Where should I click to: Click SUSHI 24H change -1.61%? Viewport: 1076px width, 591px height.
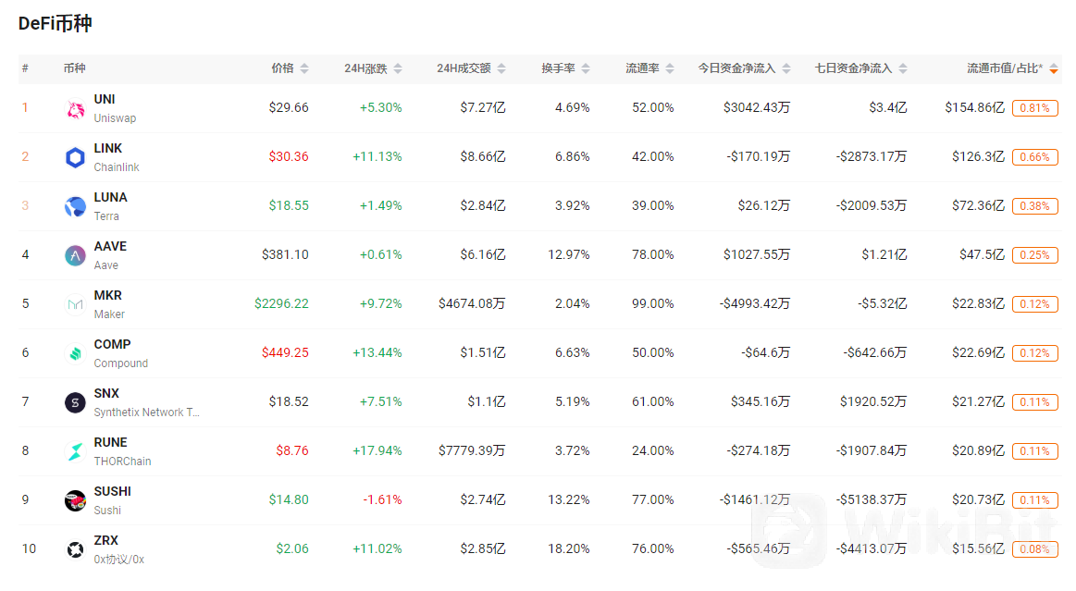coord(383,499)
